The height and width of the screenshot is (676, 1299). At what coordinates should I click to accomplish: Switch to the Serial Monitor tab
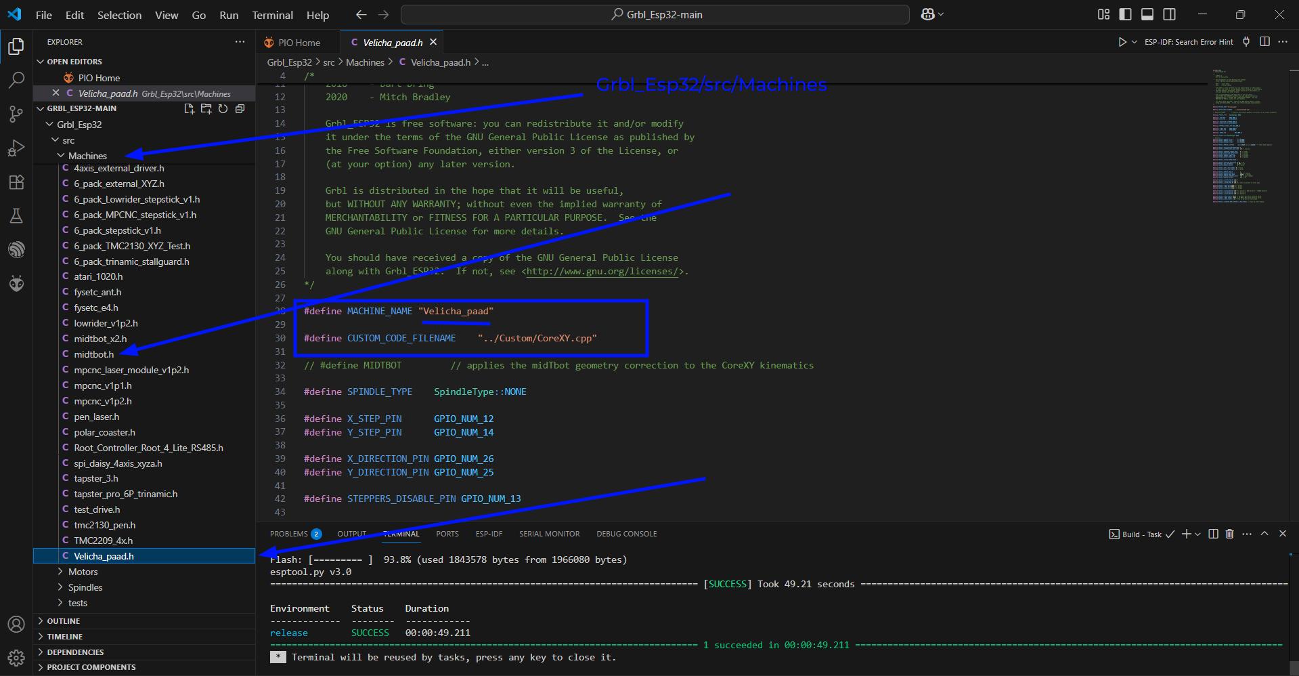click(x=549, y=534)
